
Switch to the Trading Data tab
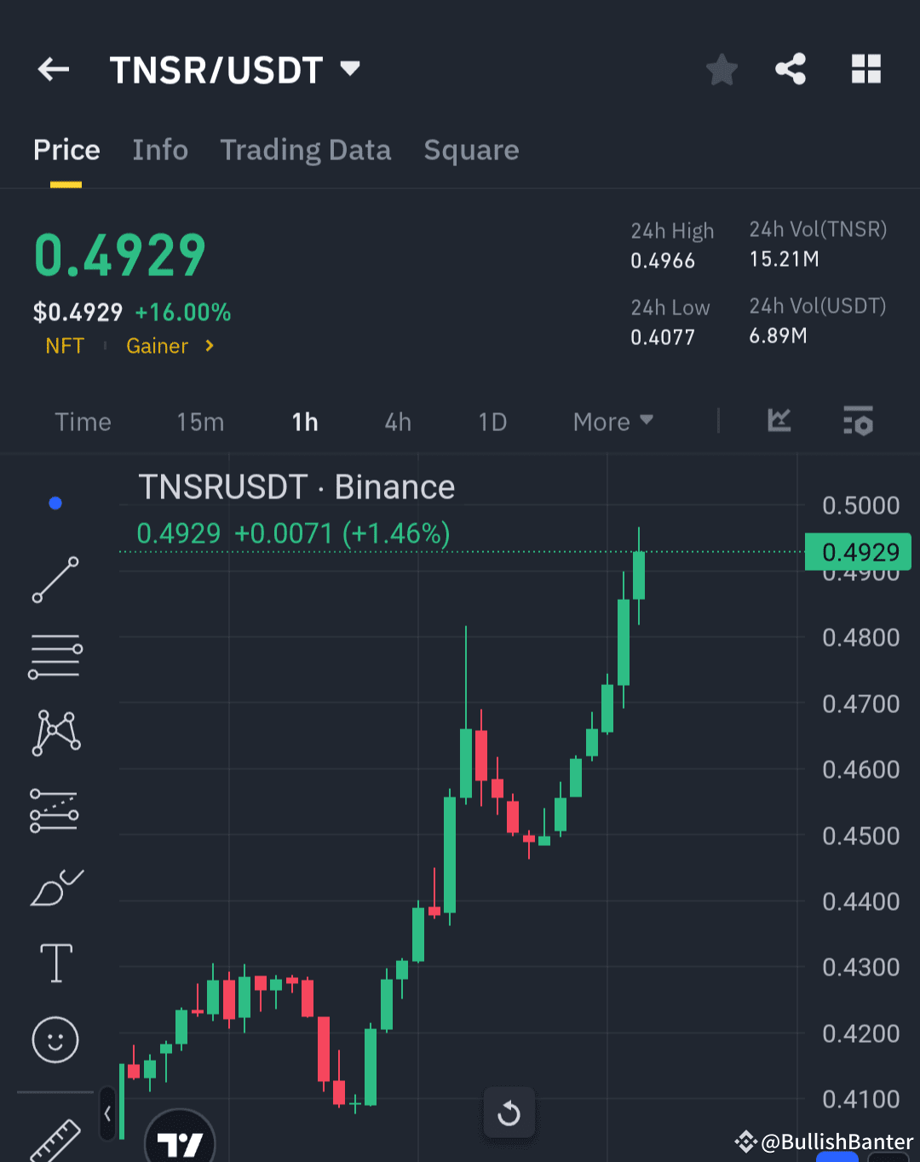point(305,150)
